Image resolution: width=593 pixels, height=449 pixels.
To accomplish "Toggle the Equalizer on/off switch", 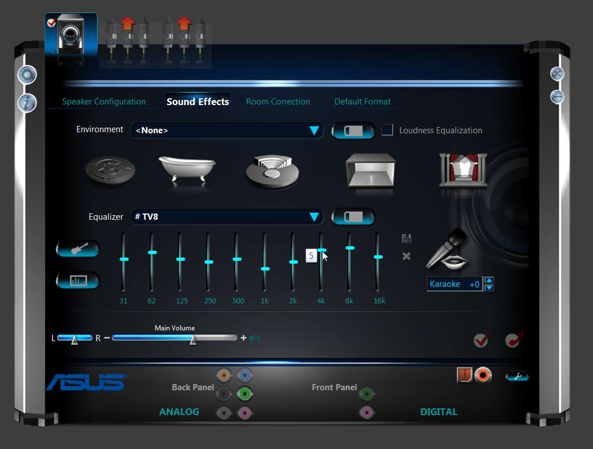I will point(353,217).
